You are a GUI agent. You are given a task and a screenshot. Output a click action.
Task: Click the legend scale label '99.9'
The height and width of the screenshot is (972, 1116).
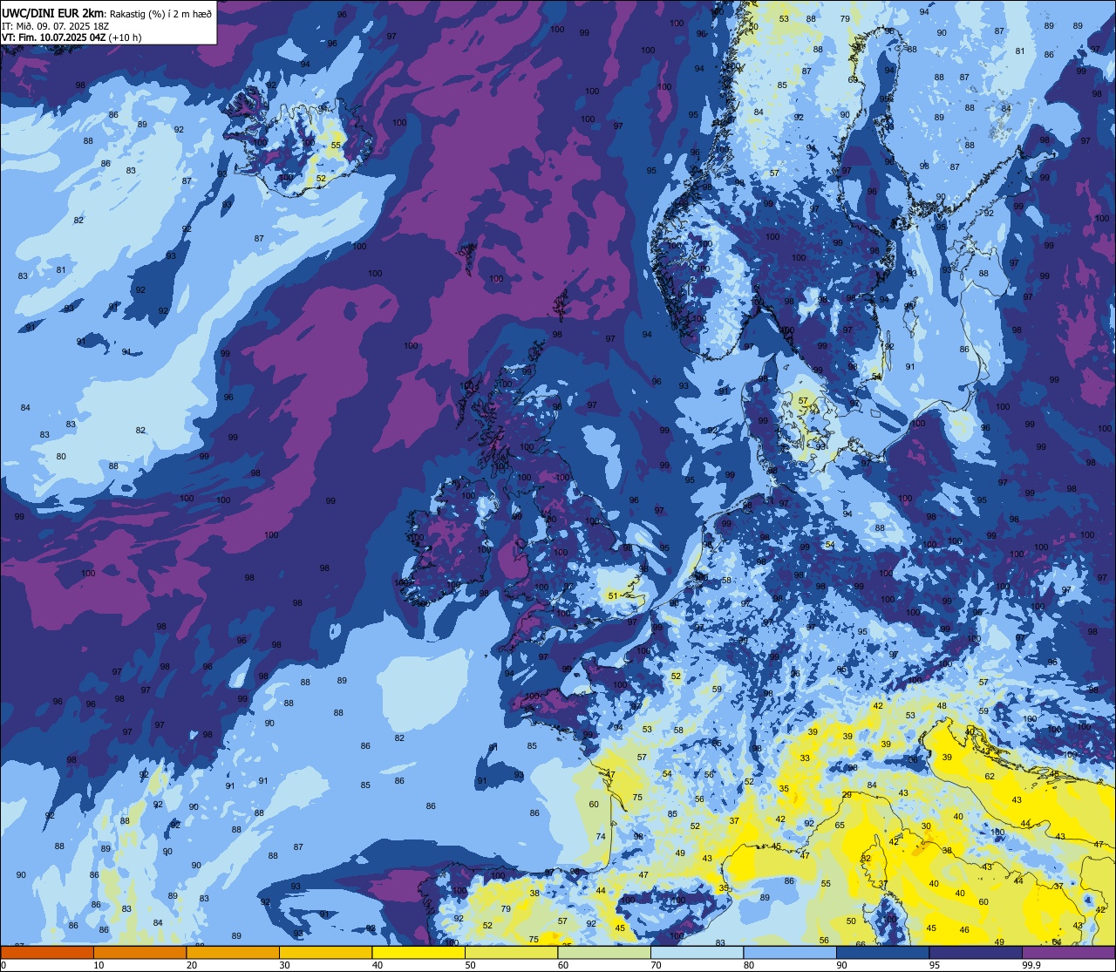pyautogui.click(x=1031, y=965)
